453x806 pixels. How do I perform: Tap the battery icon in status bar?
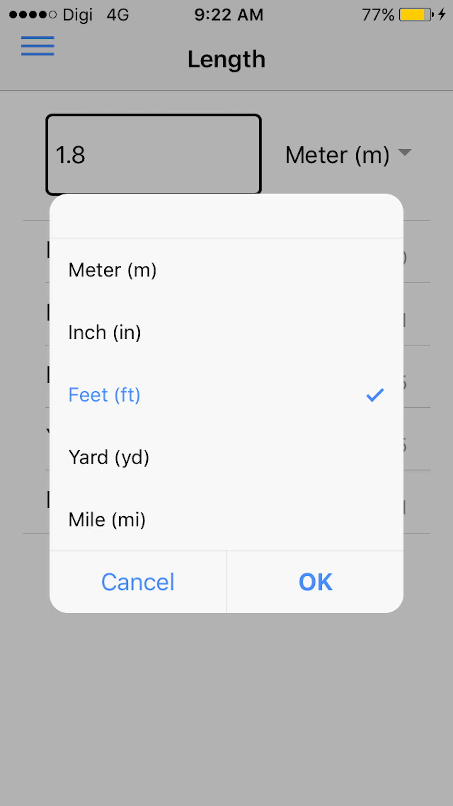coord(416,15)
